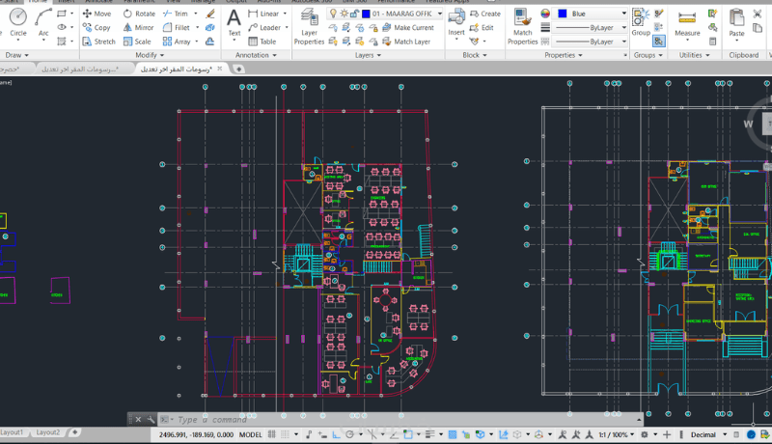Toggle layer freeze sun icon
Viewport: 772px width, 444px height.
tap(345, 14)
